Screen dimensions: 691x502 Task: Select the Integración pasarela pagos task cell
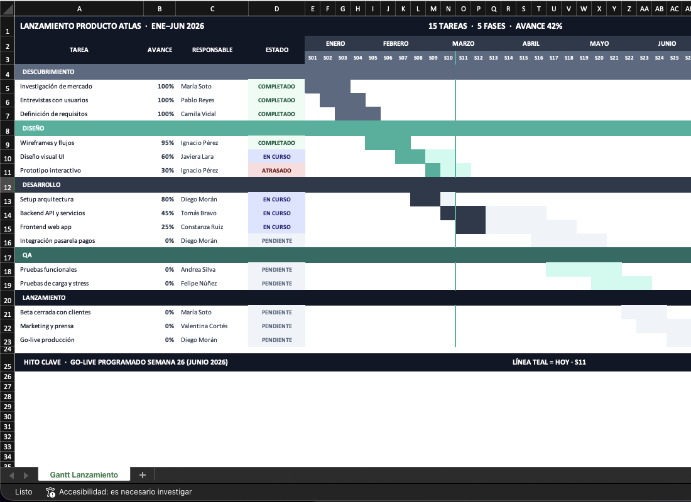click(x=79, y=240)
